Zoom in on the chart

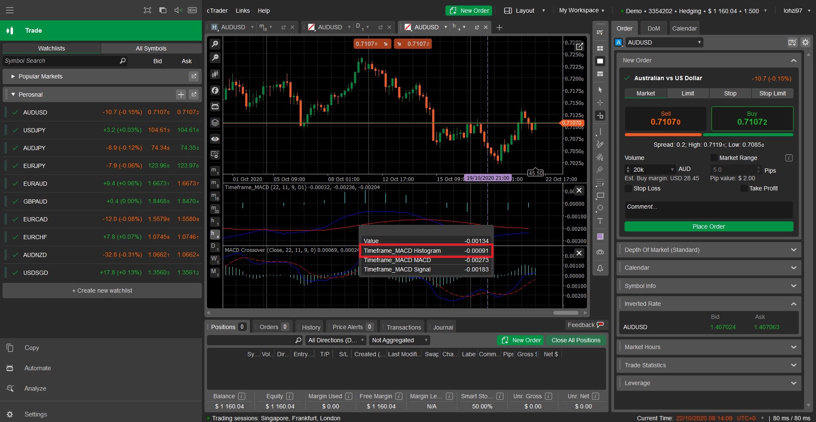(215, 44)
